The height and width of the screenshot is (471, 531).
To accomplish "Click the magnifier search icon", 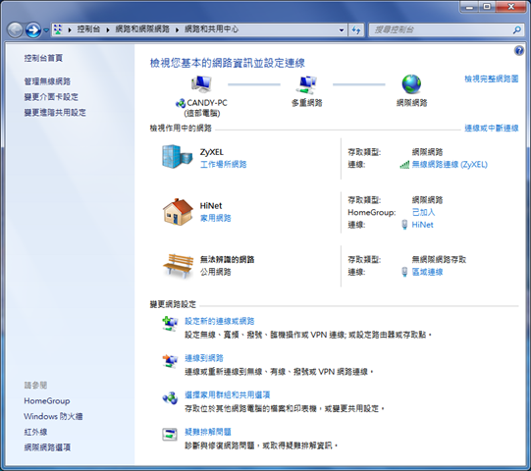I will tap(517, 30).
